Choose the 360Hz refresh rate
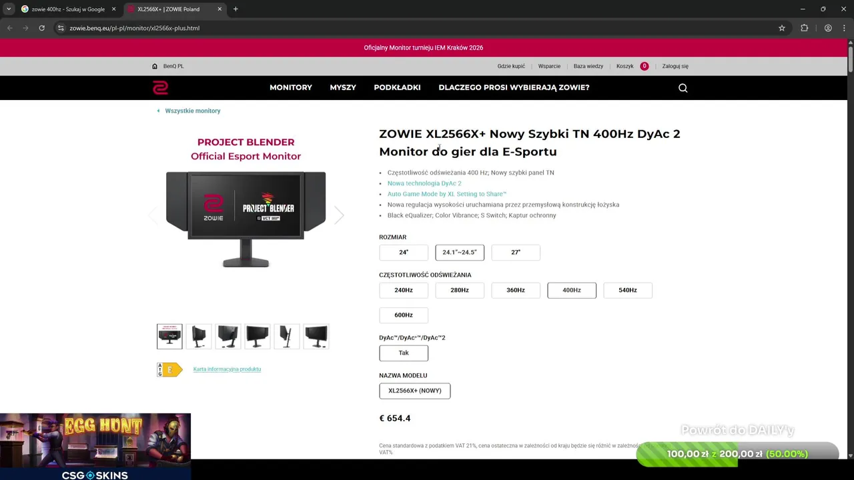 click(516, 290)
